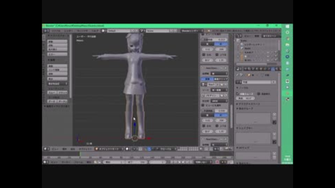Click the Delete button in the Edit panel
The height and width of the screenshot is (188, 335).
click(x=57, y=74)
